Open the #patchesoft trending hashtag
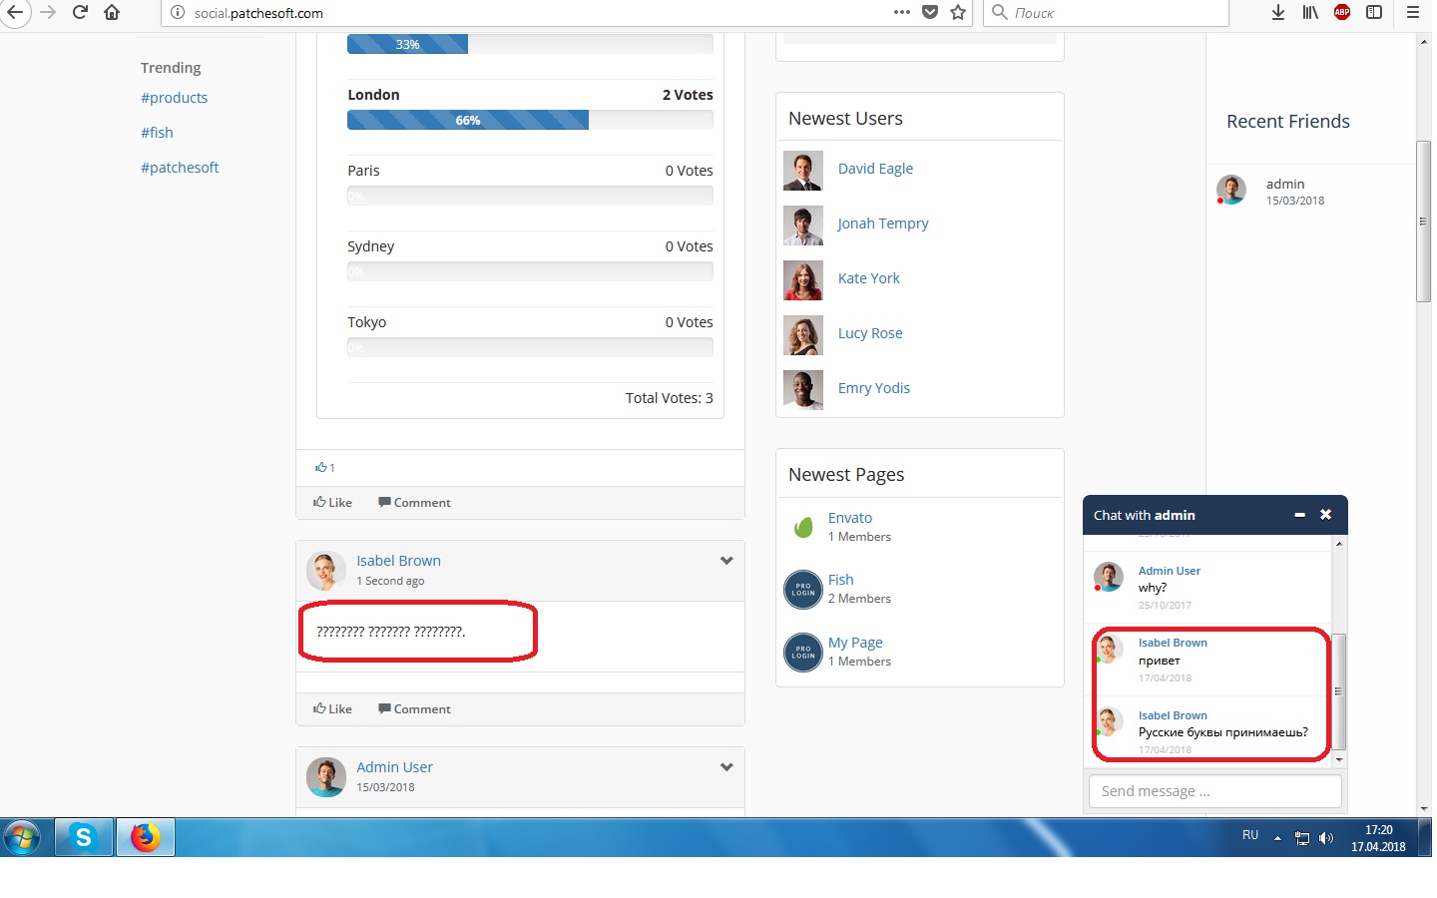Screen dimensions: 1437x898 (180, 168)
